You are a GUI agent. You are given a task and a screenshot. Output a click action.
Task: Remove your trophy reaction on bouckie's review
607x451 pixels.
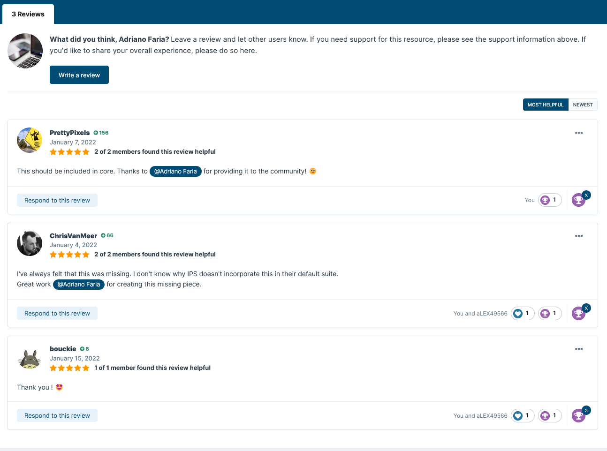point(586,410)
